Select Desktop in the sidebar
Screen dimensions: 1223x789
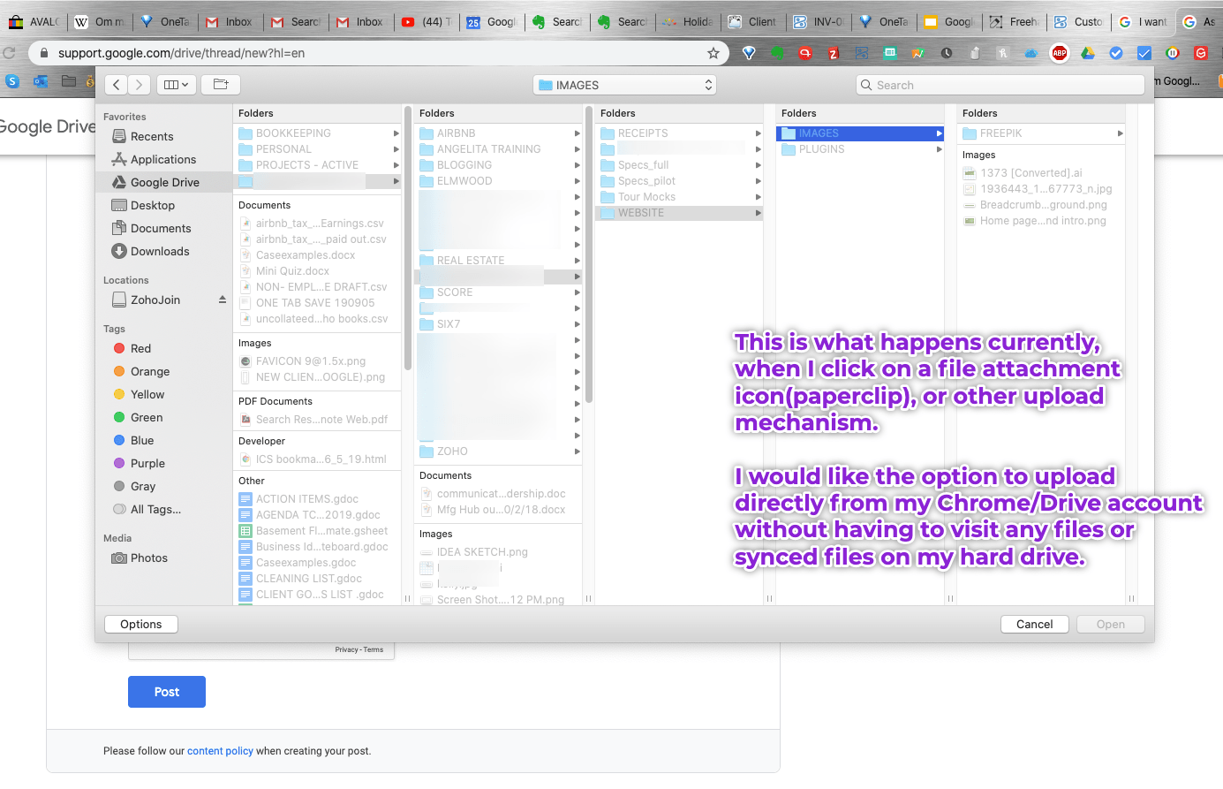point(155,205)
